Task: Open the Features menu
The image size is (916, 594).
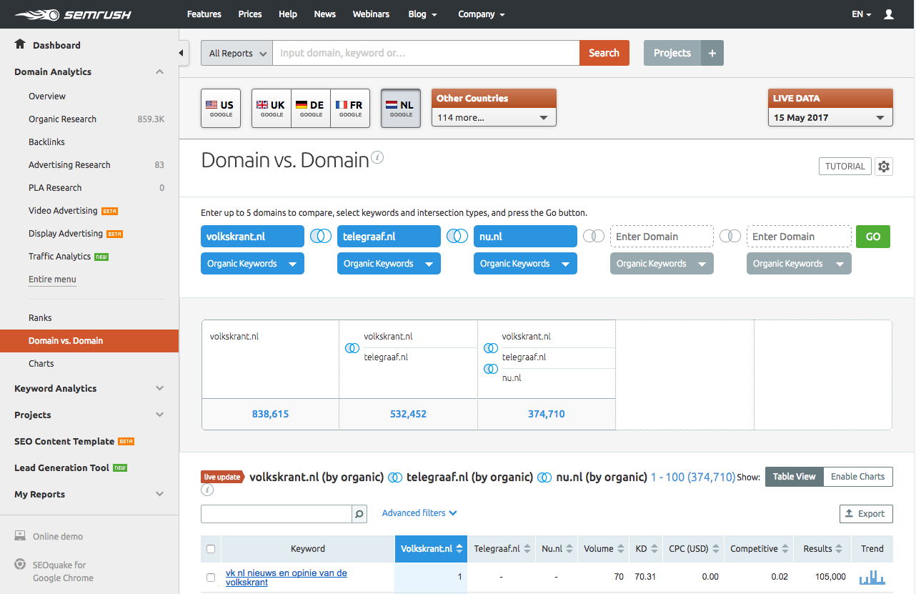Action: click(204, 14)
